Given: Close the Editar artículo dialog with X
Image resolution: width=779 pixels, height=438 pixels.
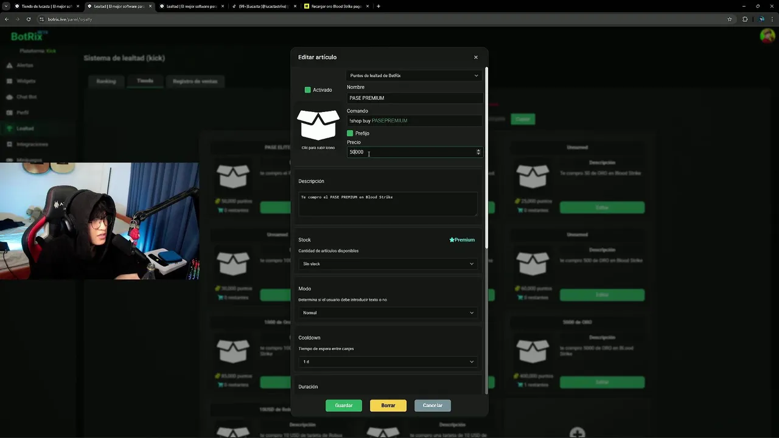Looking at the screenshot, I should pos(476,57).
